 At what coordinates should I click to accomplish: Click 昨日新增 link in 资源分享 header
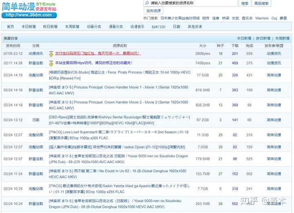pyautogui.click(x=263, y=38)
